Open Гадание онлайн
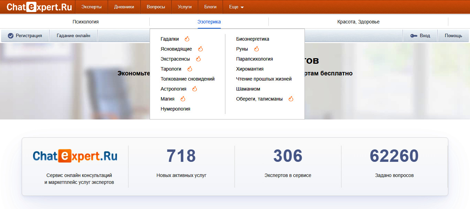 pyautogui.click(x=74, y=36)
